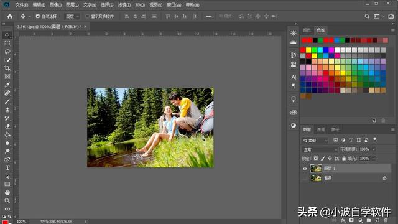The image size is (398, 224).
Task: Pick the yellow swatch in first grid row
Action: [x=308, y=50]
